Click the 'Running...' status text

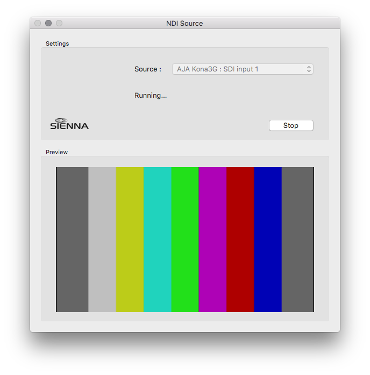(x=151, y=96)
